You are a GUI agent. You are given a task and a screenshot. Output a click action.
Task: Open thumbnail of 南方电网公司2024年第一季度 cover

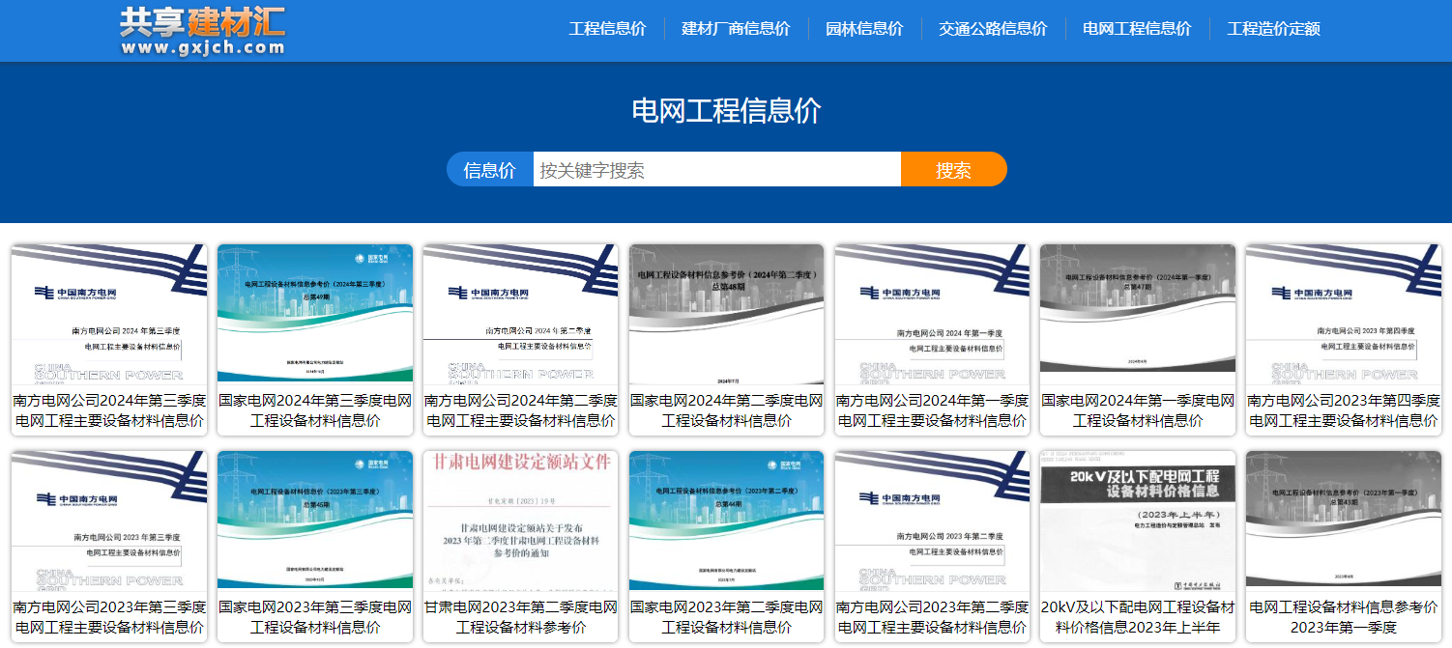pos(932,314)
